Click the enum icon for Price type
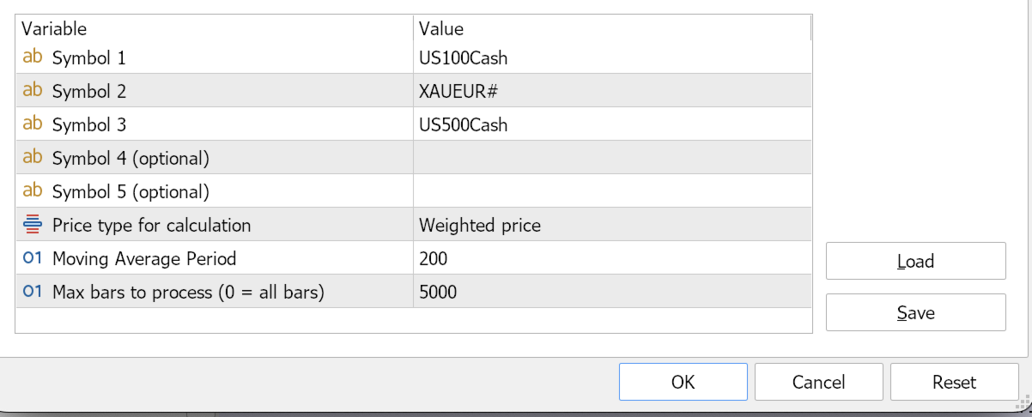The height and width of the screenshot is (417, 1032). (33, 225)
